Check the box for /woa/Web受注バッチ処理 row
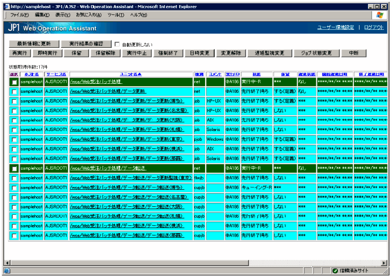The image size is (392, 277). click(x=14, y=82)
